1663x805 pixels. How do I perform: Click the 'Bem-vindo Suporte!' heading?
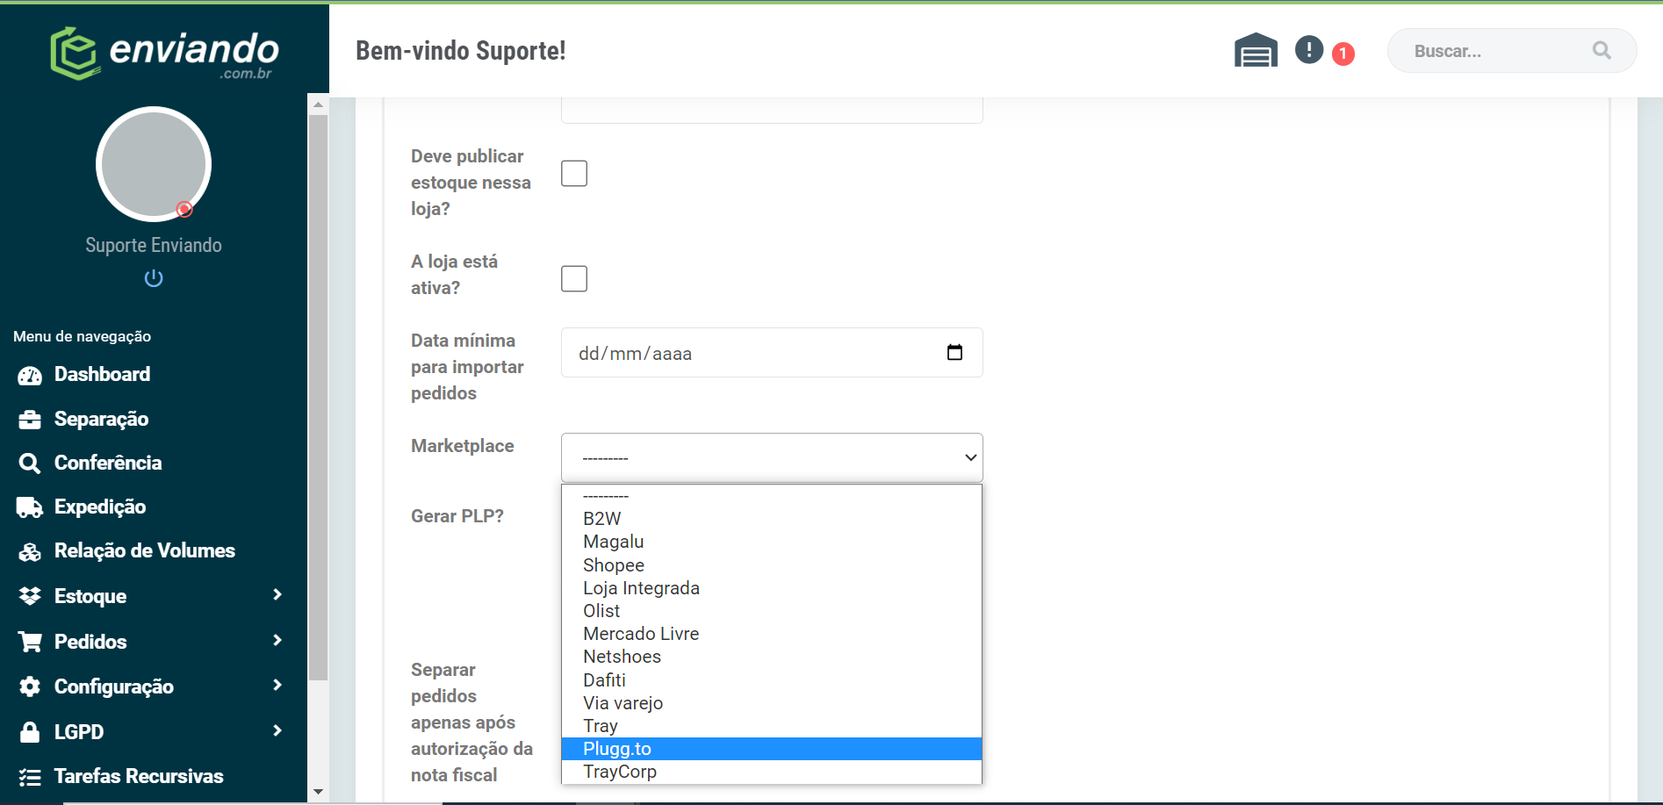(460, 51)
